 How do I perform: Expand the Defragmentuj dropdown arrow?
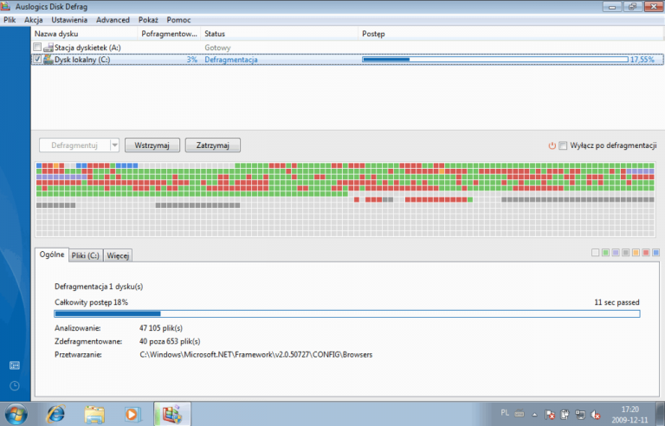point(114,145)
